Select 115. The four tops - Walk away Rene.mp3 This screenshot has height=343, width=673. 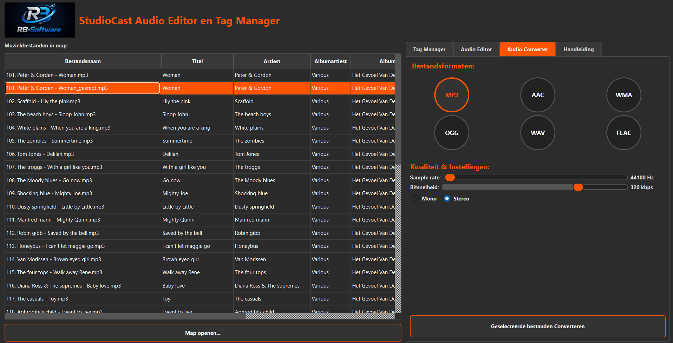[83, 272]
